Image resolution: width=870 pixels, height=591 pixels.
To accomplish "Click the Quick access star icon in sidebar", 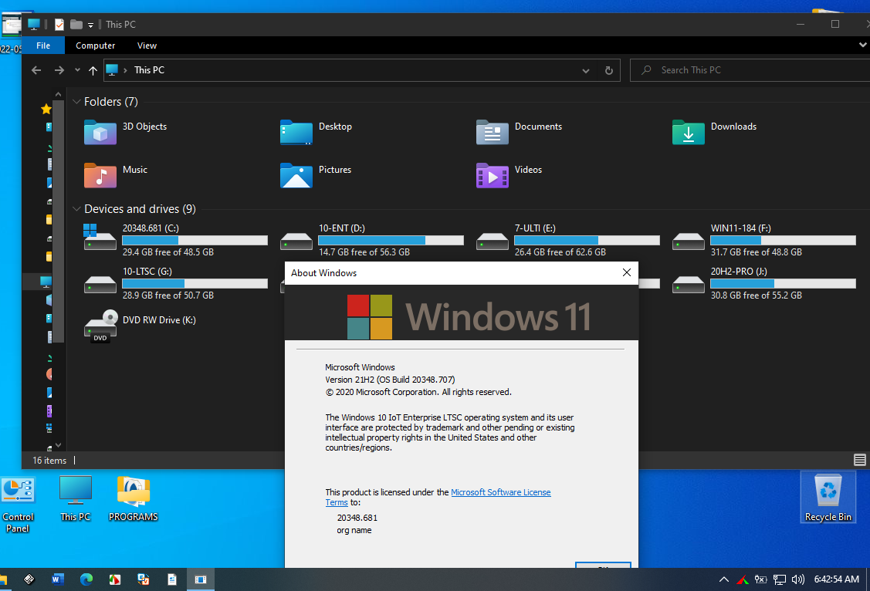I will click(x=46, y=110).
